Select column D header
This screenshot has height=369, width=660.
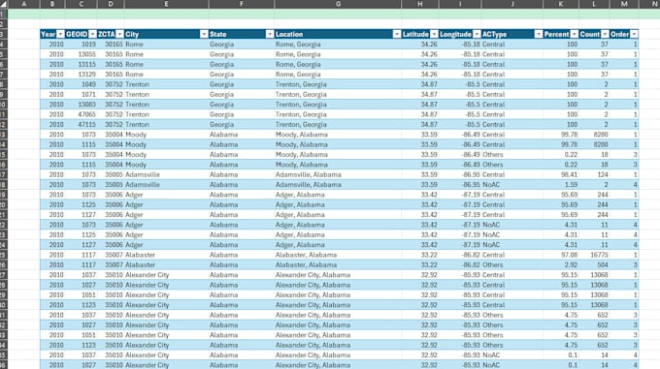tap(111, 4)
